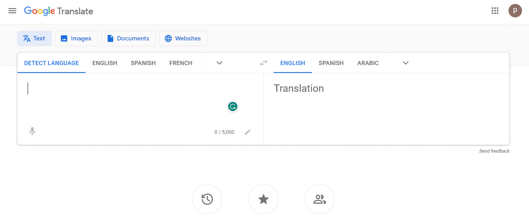Image resolution: width=529 pixels, height=218 pixels.
Task: Select Detect Language source tab
Action: coord(51,63)
